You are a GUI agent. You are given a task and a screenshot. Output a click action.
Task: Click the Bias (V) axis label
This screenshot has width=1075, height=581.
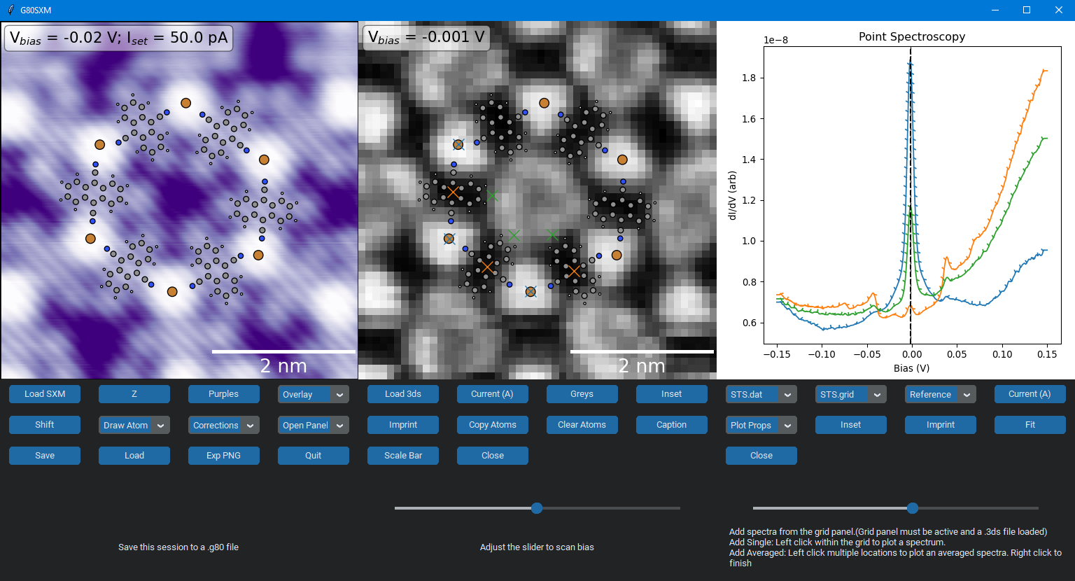(x=911, y=368)
